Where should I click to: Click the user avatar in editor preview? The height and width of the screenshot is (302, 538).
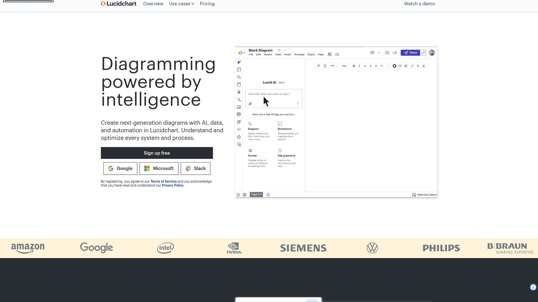click(432, 53)
